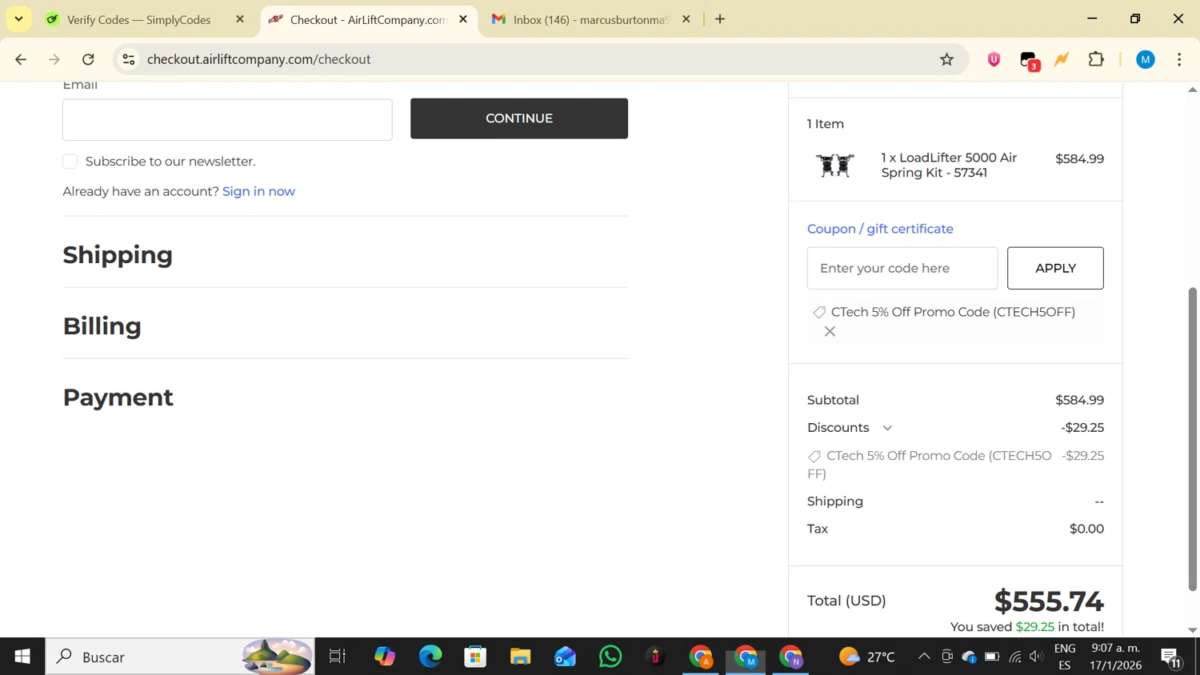The image size is (1200, 675).
Task: Open the extension with badge 3
Action: click(1030, 60)
